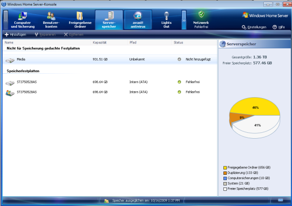Maximize the Windows Home Server-Konsole window
Viewport: 292px width, 206px height.
277,4
